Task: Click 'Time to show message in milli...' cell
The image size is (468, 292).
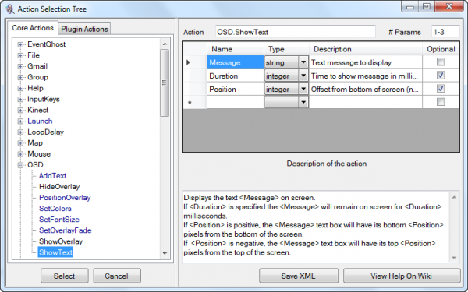Action: [366, 76]
